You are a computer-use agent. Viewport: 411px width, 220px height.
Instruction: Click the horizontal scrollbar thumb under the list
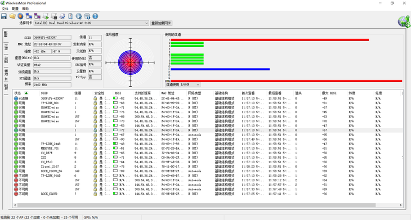(x=196, y=205)
